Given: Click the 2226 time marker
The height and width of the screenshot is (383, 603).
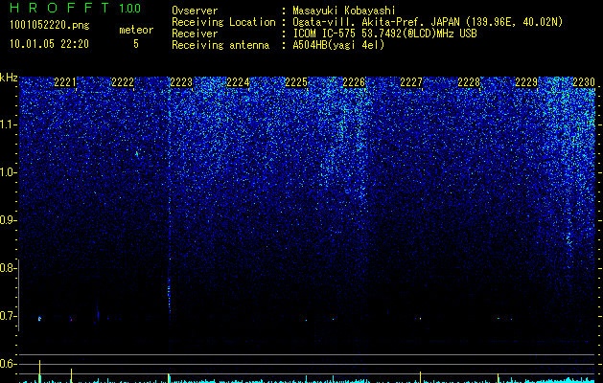Looking at the screenshot, I should [x=354, y=82].
